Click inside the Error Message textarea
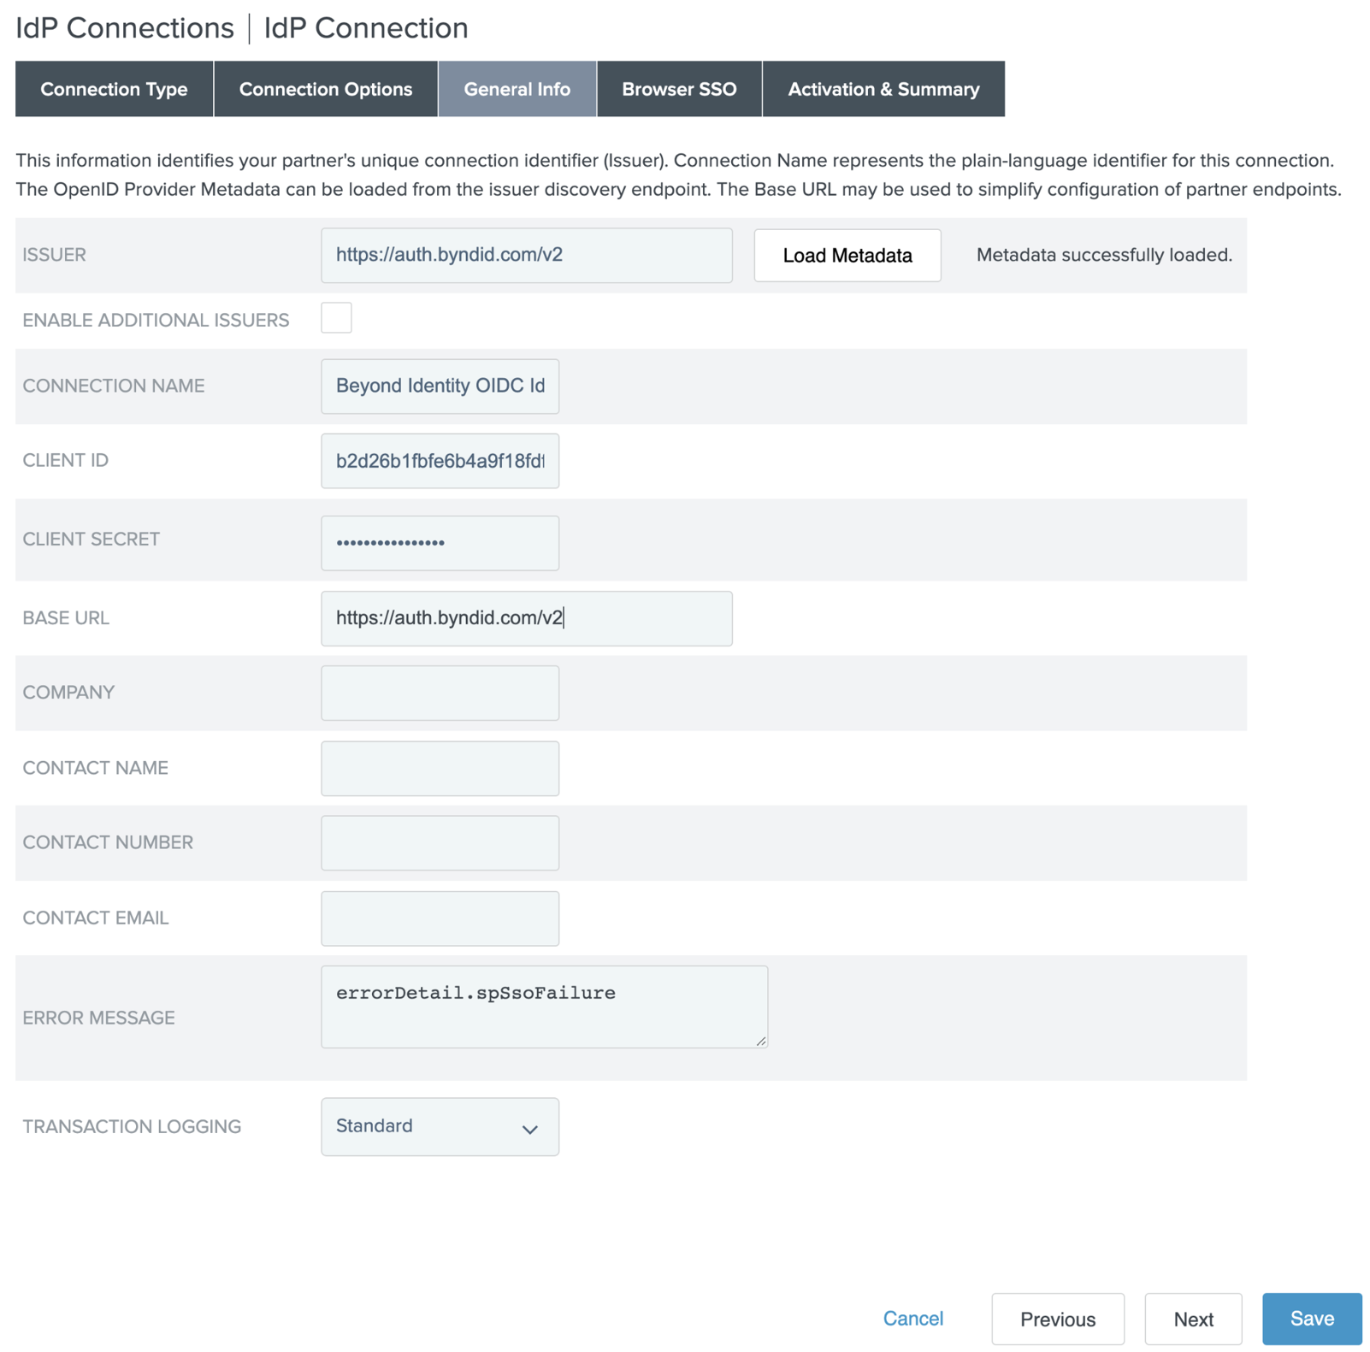Screen dimensions: 1370x1352 544,1007
